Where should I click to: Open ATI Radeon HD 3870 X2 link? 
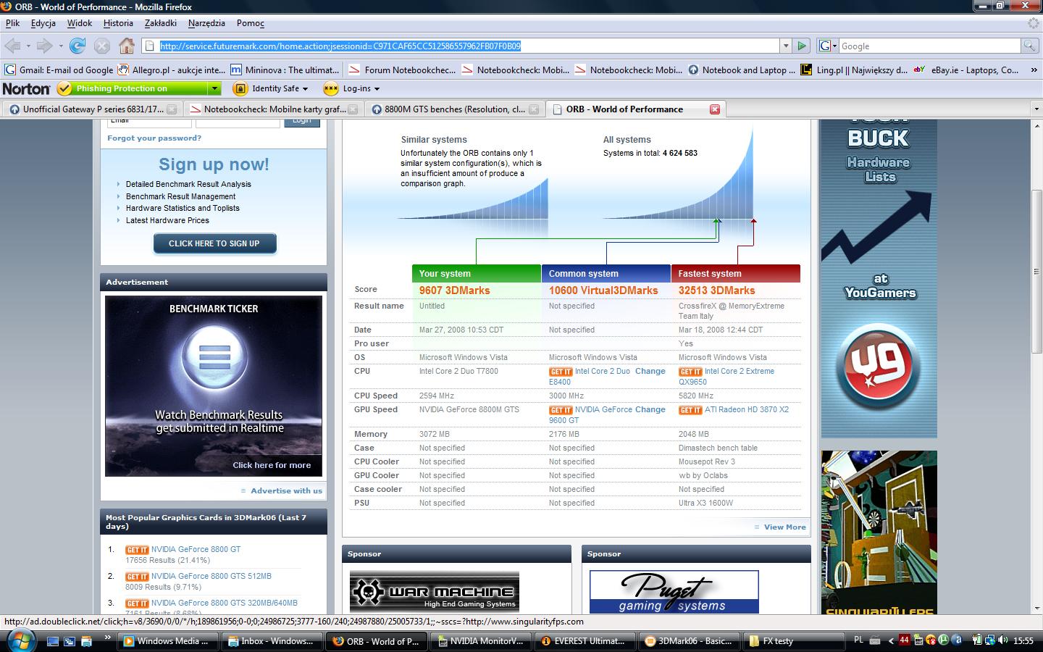pos(747,409)
